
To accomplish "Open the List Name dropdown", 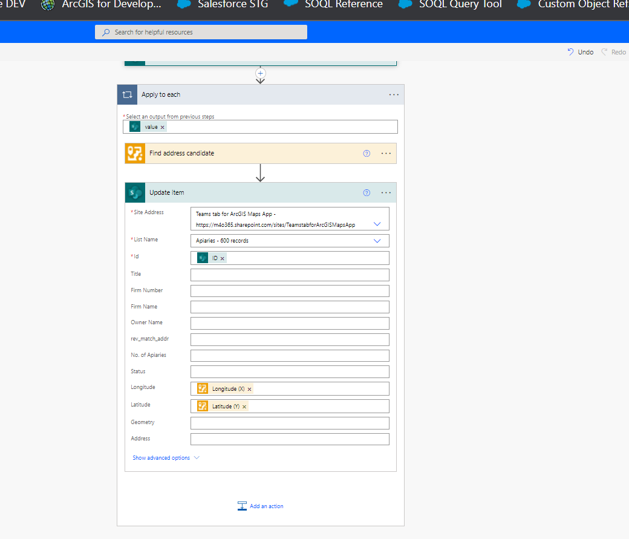I will 377,240.
